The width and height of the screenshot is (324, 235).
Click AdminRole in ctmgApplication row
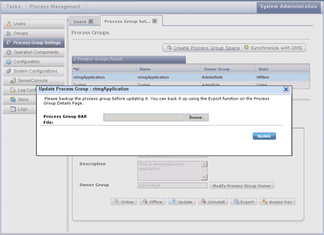[x=212, y=77]
